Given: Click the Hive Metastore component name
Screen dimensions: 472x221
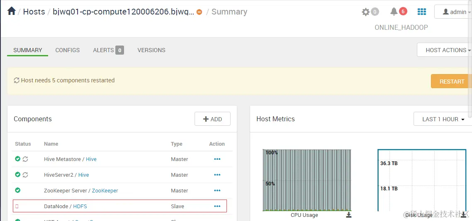Looking at the screenshot, I should coord(63,159).
